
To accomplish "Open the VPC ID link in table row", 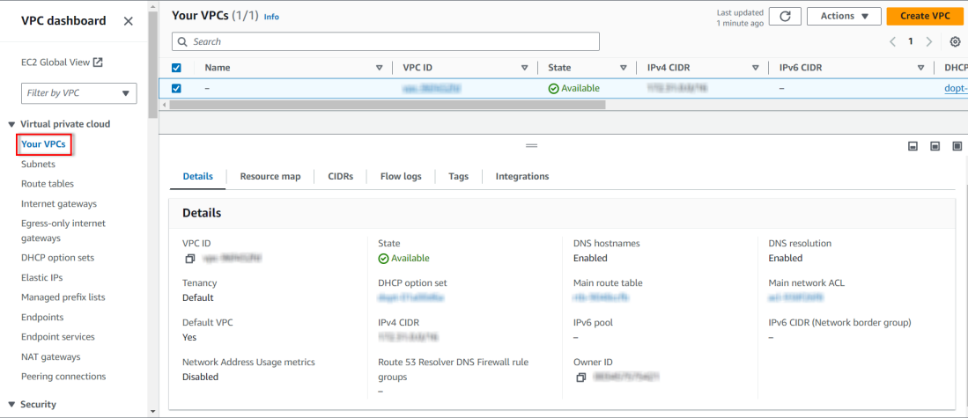I will [432, 88].
